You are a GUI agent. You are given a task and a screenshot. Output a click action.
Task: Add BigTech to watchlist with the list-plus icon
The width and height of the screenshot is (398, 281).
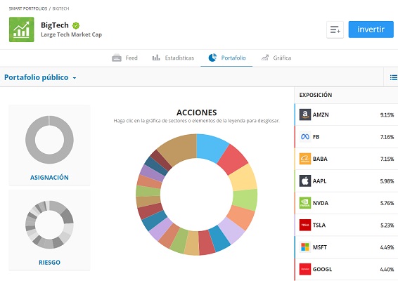point(335,30)
